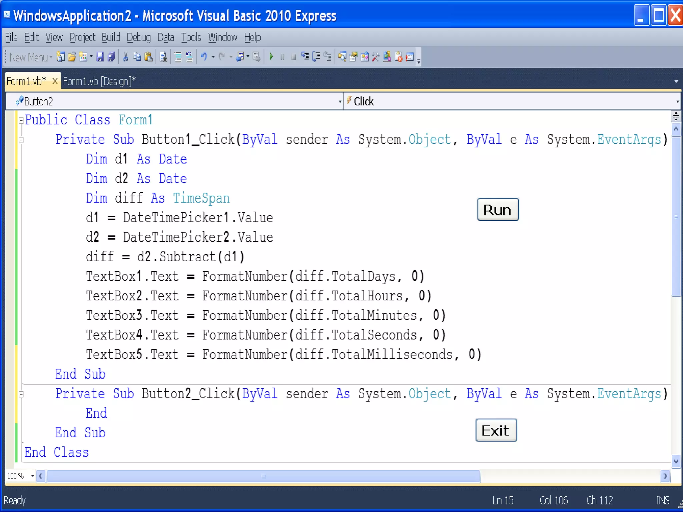Click the Cut scissors icon

tap(126, 57)
